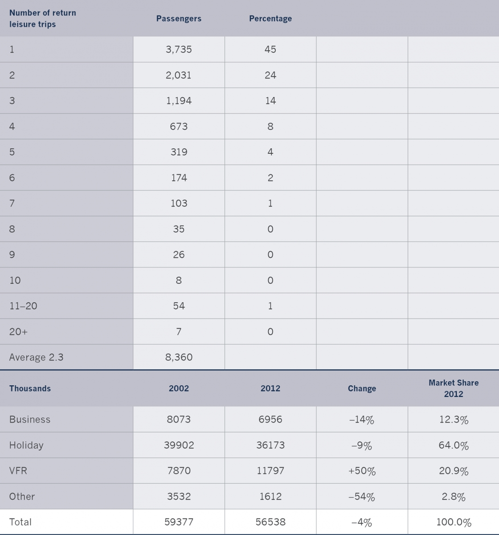Select the 2002 column header
Image resolution: width=499 pixels, height=535 pixels.
pyautogui.click(x=179, y=388)
